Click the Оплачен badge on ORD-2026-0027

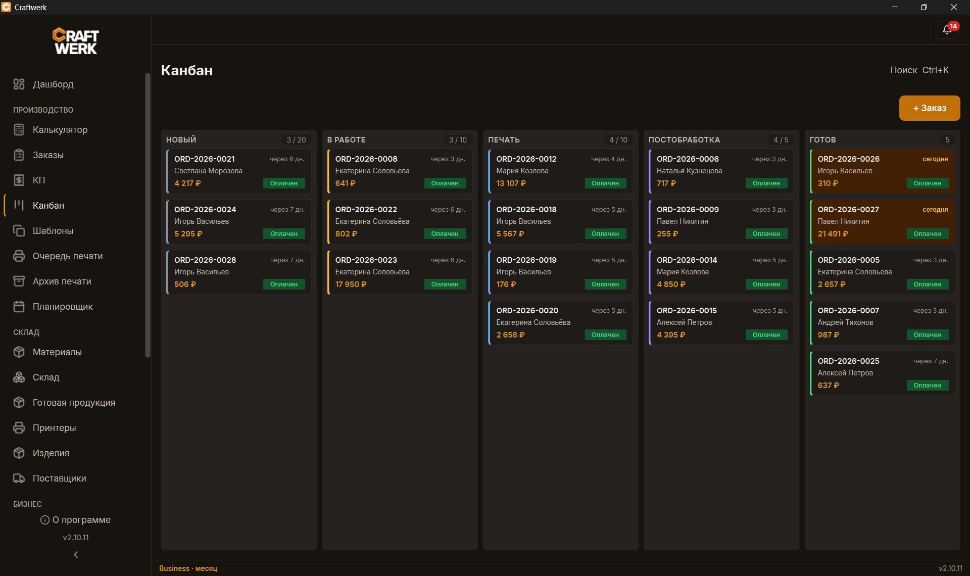click(x=927, y=234)
